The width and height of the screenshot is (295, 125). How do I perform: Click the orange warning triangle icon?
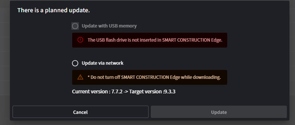tap(80, 77)
